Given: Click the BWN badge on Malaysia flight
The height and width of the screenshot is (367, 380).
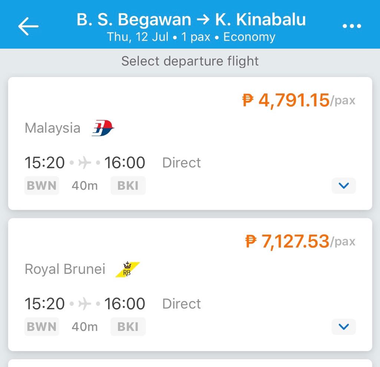Looking at the screenshot, I should [42, 186].
